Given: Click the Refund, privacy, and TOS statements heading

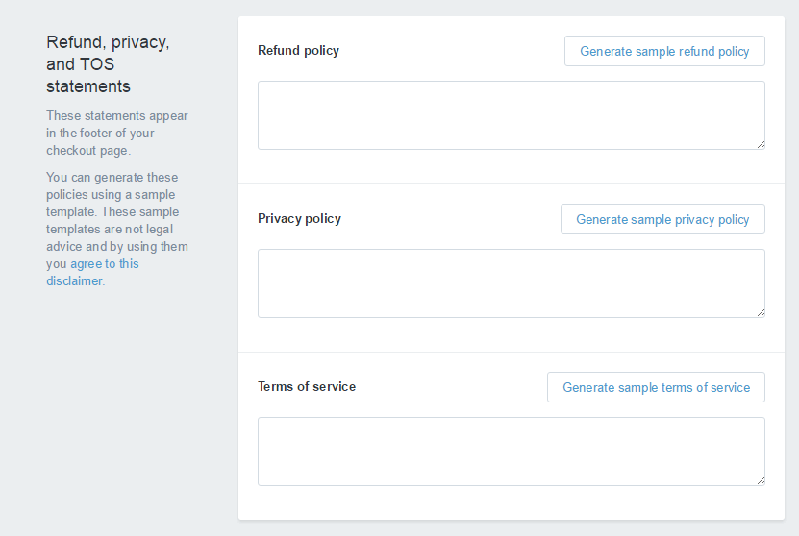Looking at the screenshot, I should (x=108, y=64).
